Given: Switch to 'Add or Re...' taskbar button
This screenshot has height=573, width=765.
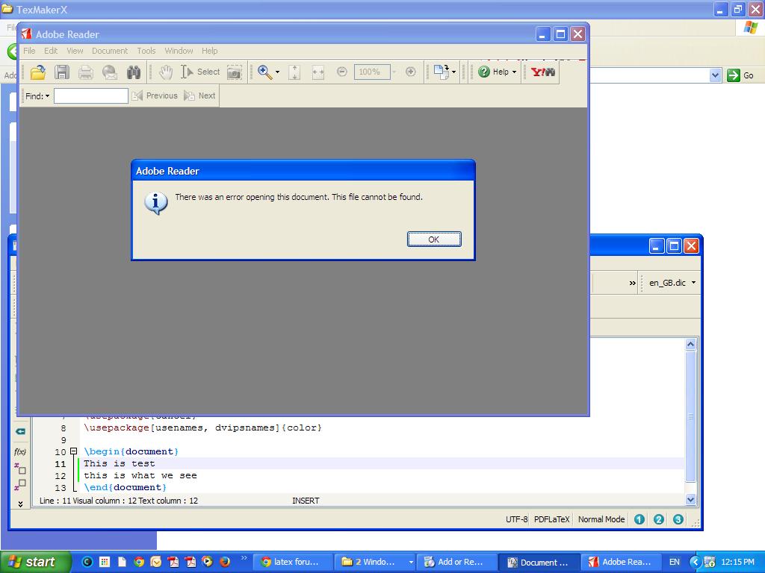Looking at the screenshot, I should click(457, 562).
